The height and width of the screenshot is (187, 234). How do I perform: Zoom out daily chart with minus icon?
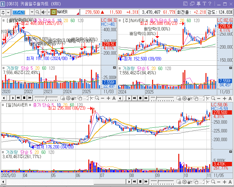219,182
